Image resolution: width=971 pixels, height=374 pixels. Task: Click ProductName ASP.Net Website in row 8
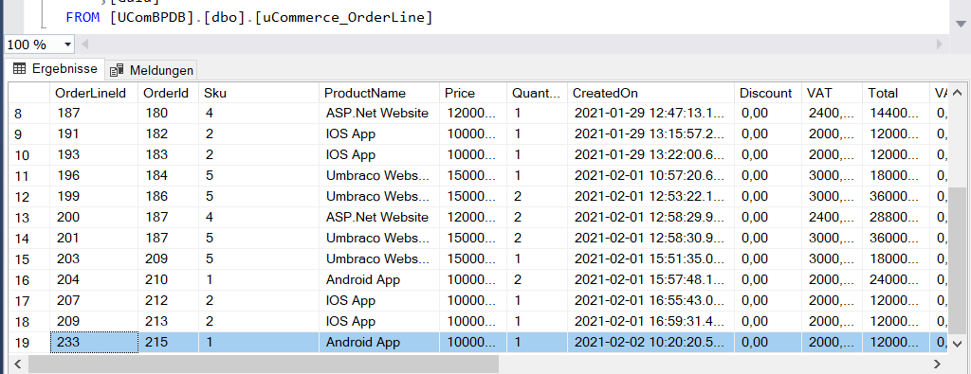coord(379,114)
